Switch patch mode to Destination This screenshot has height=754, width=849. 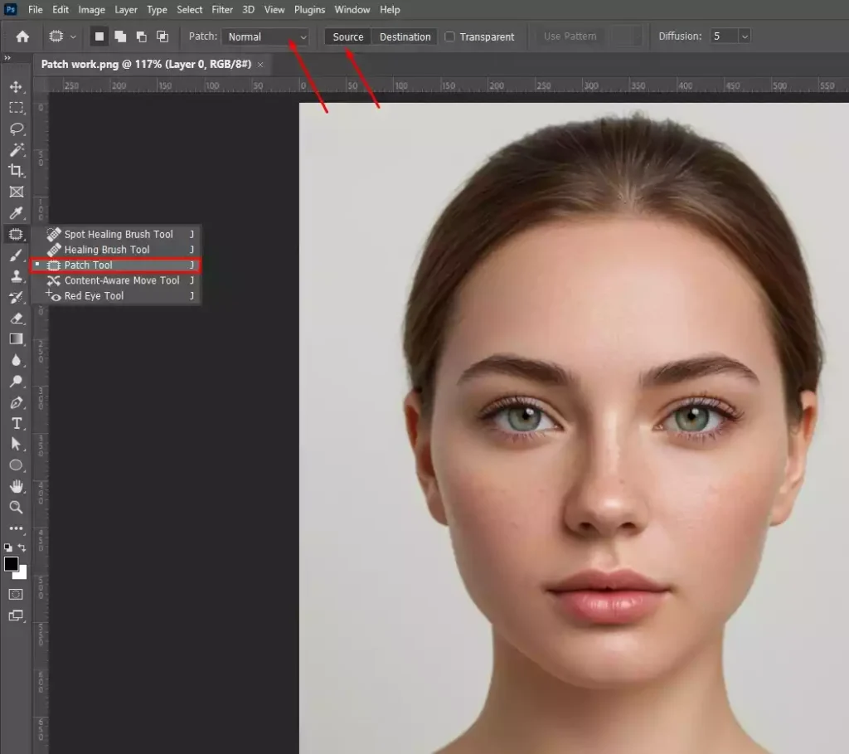pyautogui.click(x=404, y=36)
